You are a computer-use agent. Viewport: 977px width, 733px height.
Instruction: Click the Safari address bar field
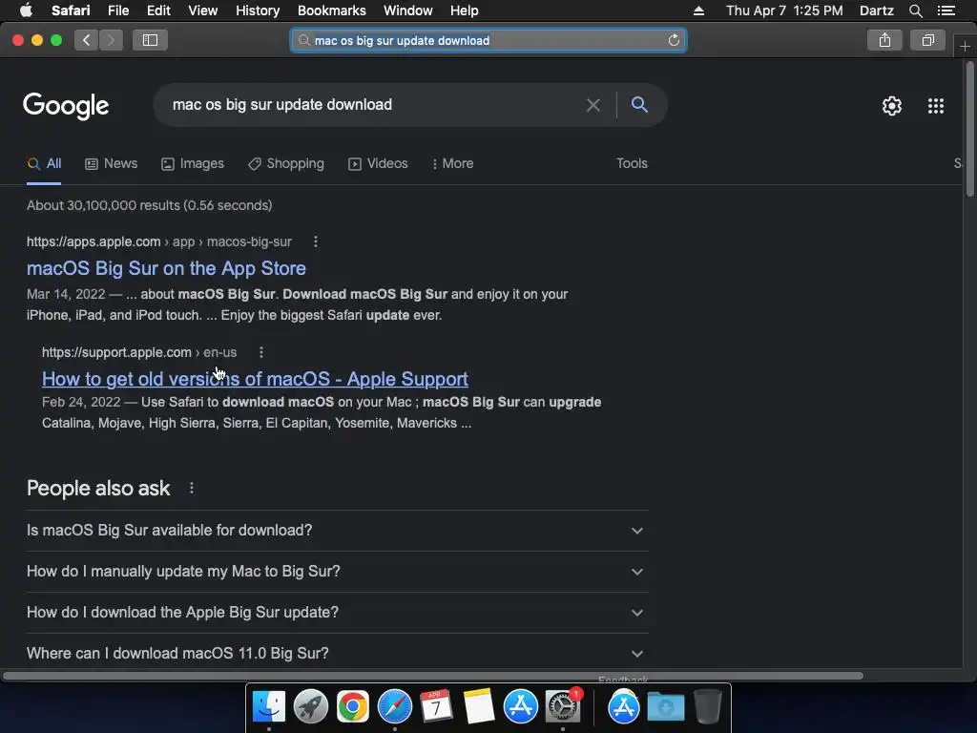point(488,40)
